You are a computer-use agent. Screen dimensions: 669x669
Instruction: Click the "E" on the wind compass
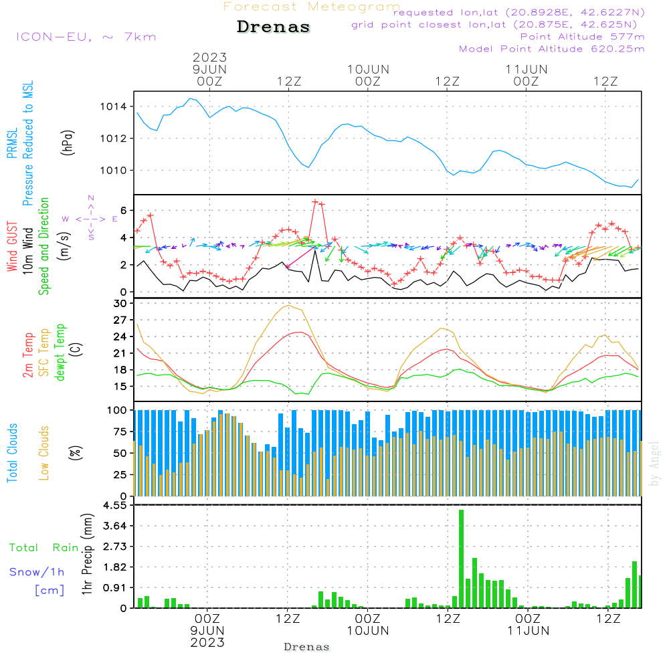115,219
